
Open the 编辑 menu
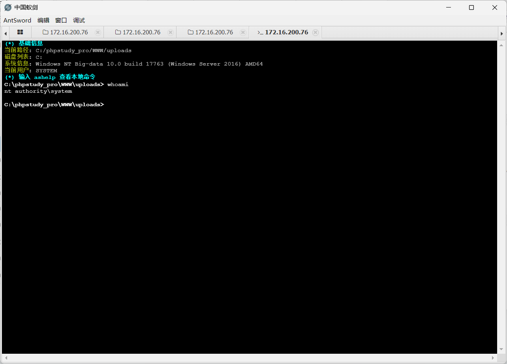pos(43,21)
